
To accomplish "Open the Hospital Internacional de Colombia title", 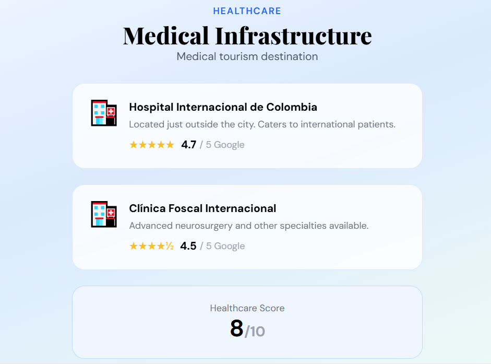I will tap(223, 107).
